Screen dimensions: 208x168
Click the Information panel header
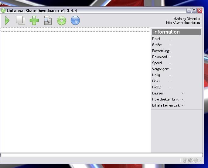[x=176, y=32]
